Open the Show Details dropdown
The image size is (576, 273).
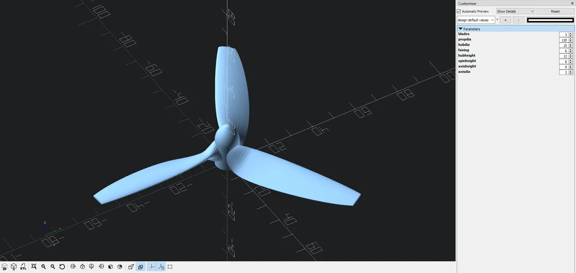[x=515, y=11]
